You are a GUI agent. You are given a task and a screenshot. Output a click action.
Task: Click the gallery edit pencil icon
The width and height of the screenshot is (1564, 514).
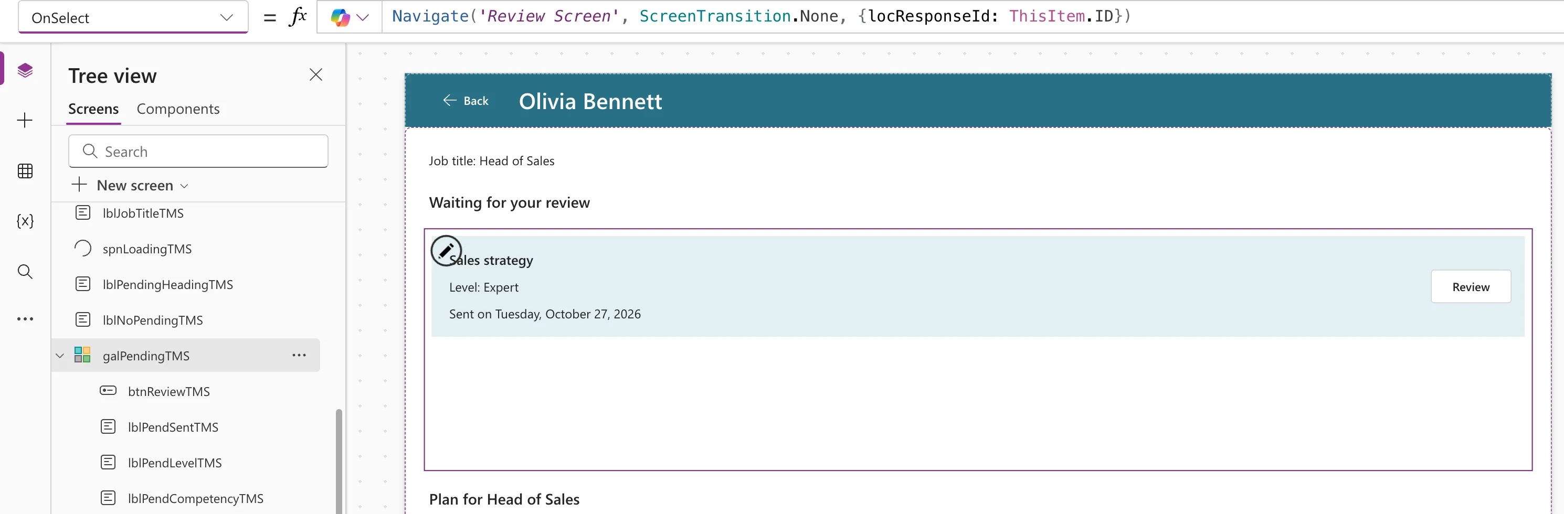(x=446, y=250)
